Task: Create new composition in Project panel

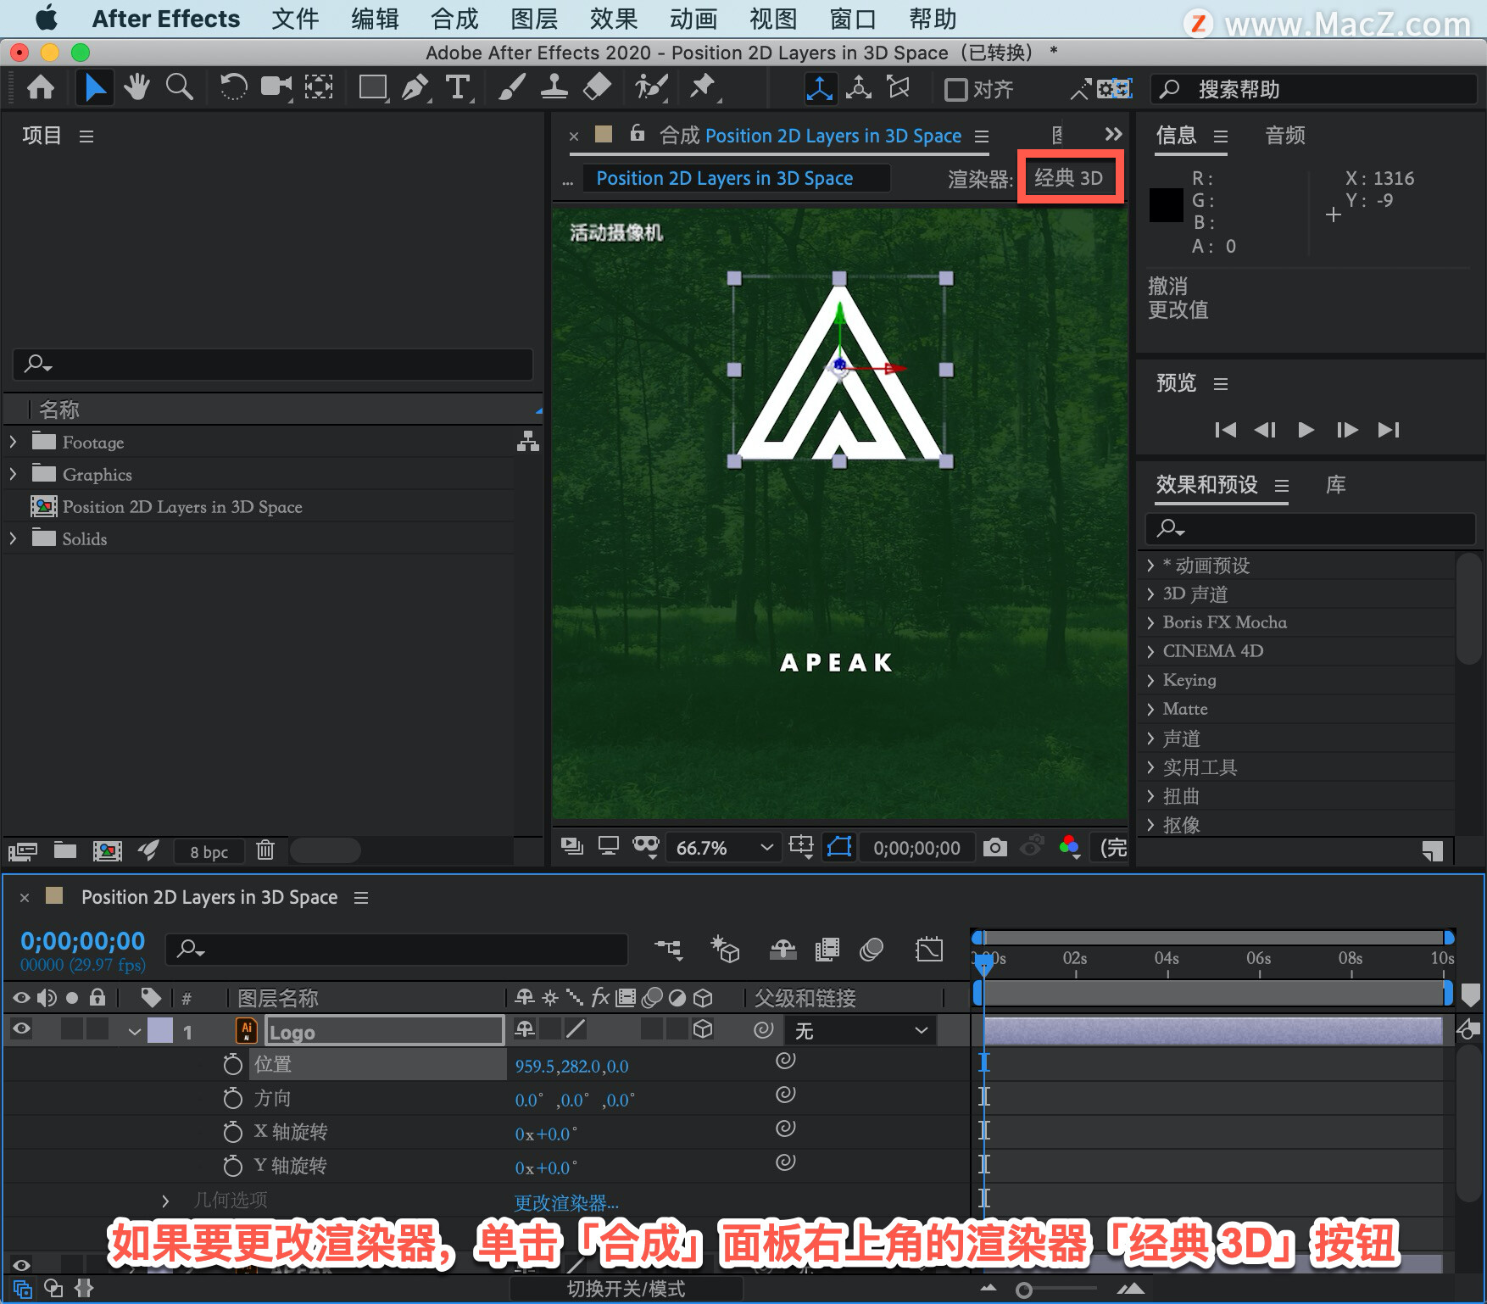Action: tap(107, 850)
